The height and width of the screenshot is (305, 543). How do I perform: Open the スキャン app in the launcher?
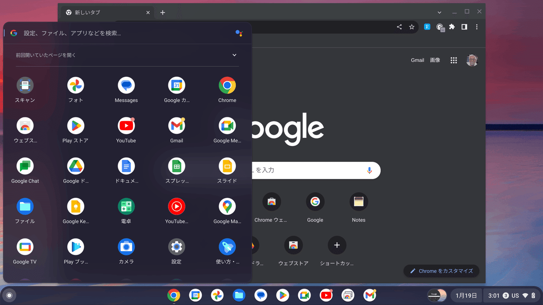coord(25,85)
